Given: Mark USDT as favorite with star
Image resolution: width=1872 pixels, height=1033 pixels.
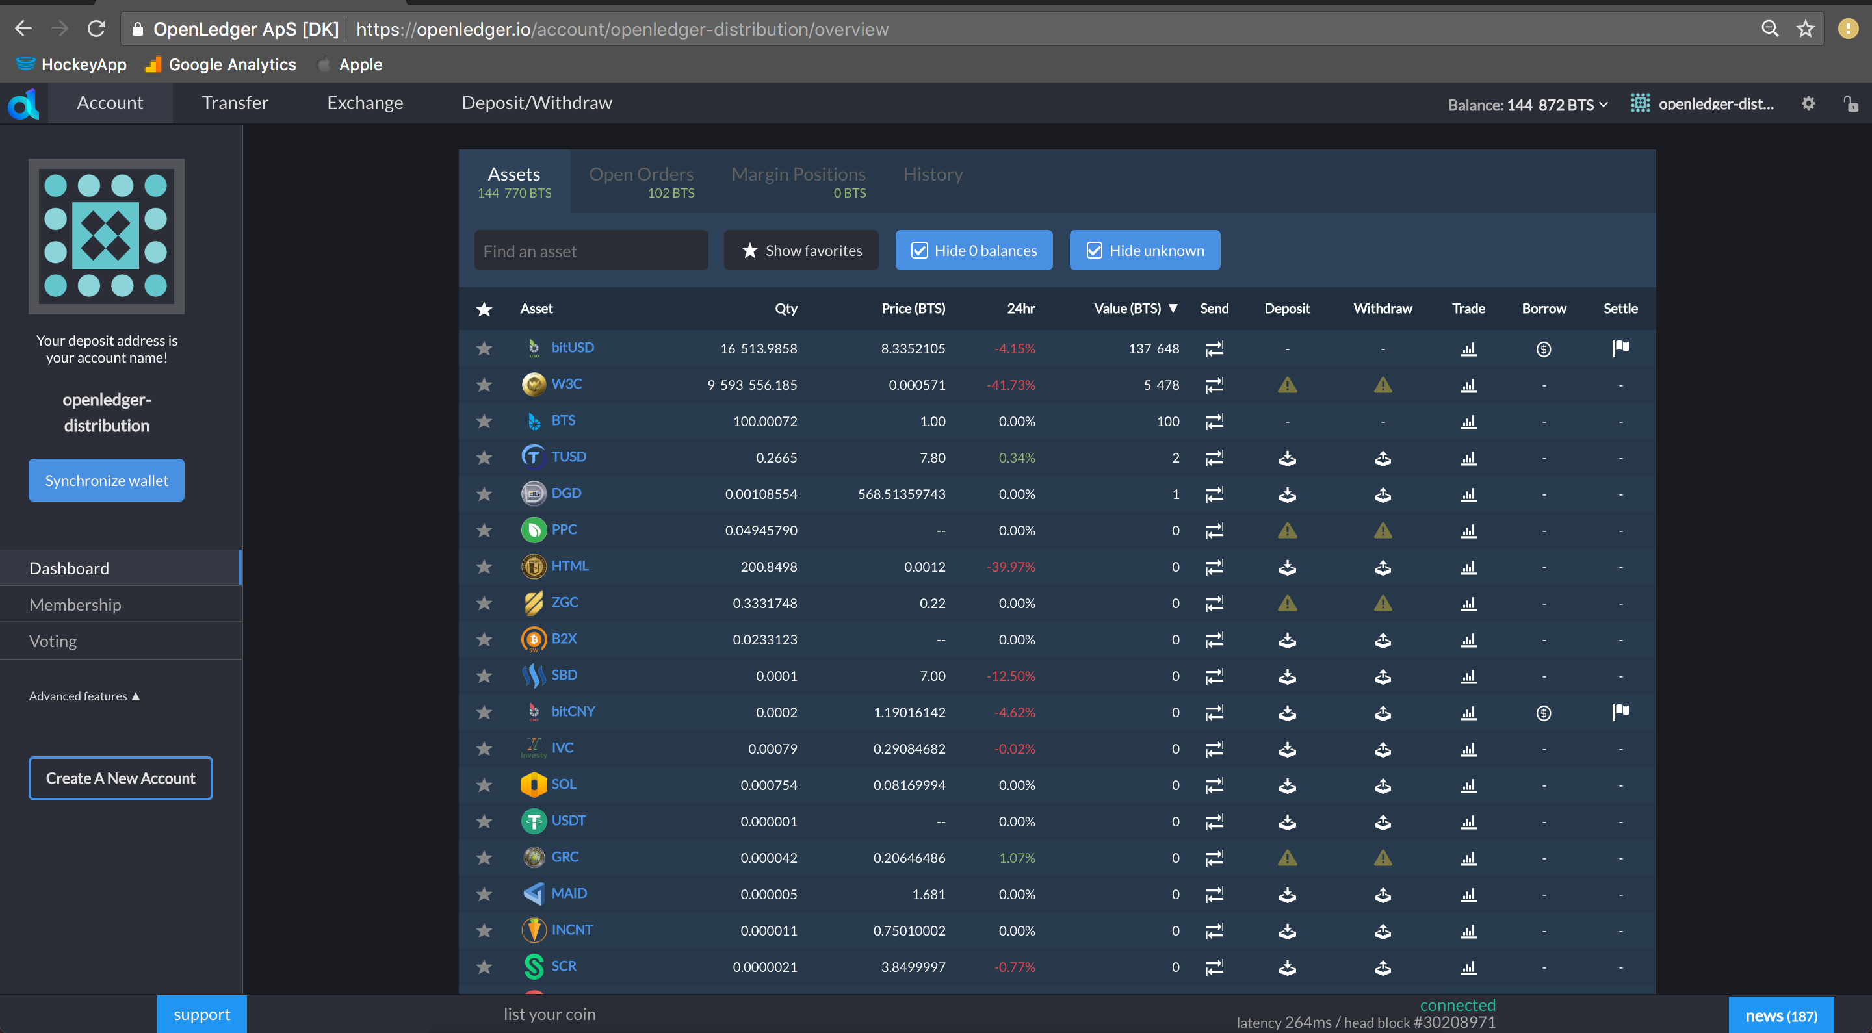Looking at the screenshot, I should pyautogui.click(x=484, y=822).
